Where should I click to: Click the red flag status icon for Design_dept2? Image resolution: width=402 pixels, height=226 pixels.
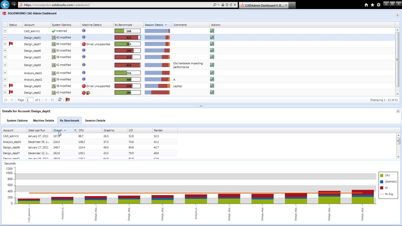click(x=11, y=93)
